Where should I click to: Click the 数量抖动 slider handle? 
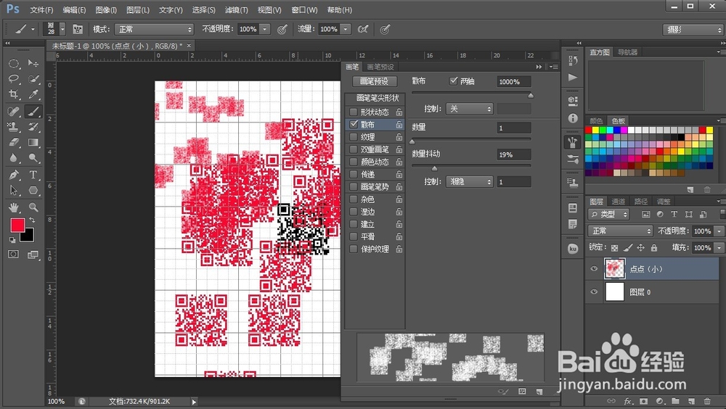point(434,168)
